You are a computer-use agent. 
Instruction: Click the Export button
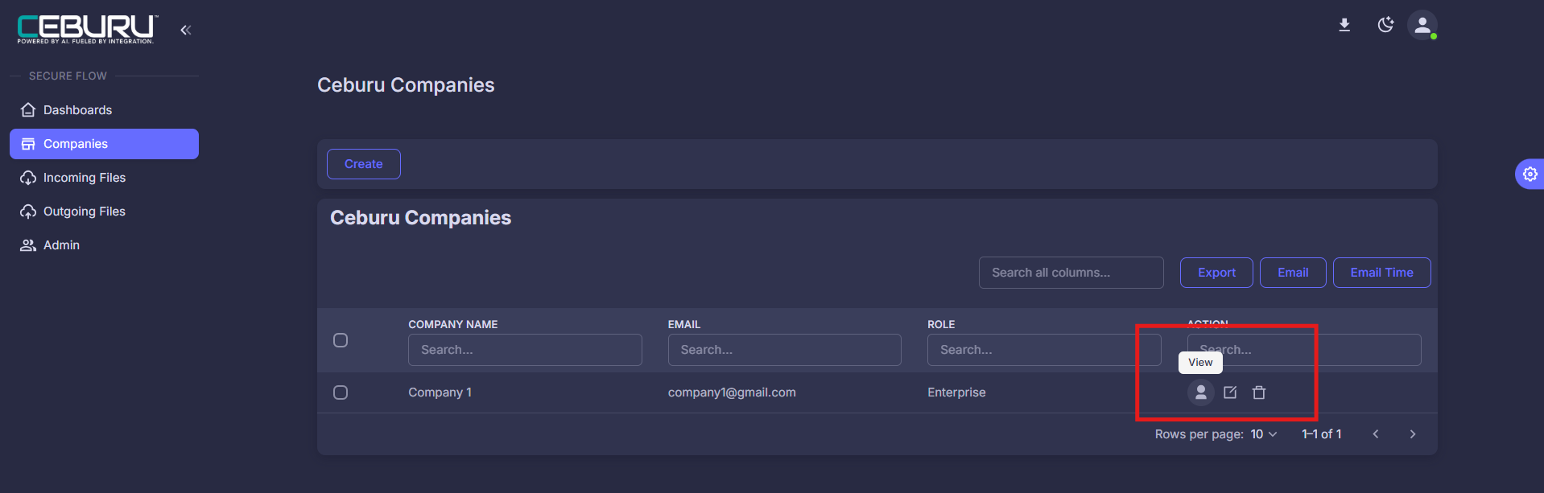(x=1216, y=273)
